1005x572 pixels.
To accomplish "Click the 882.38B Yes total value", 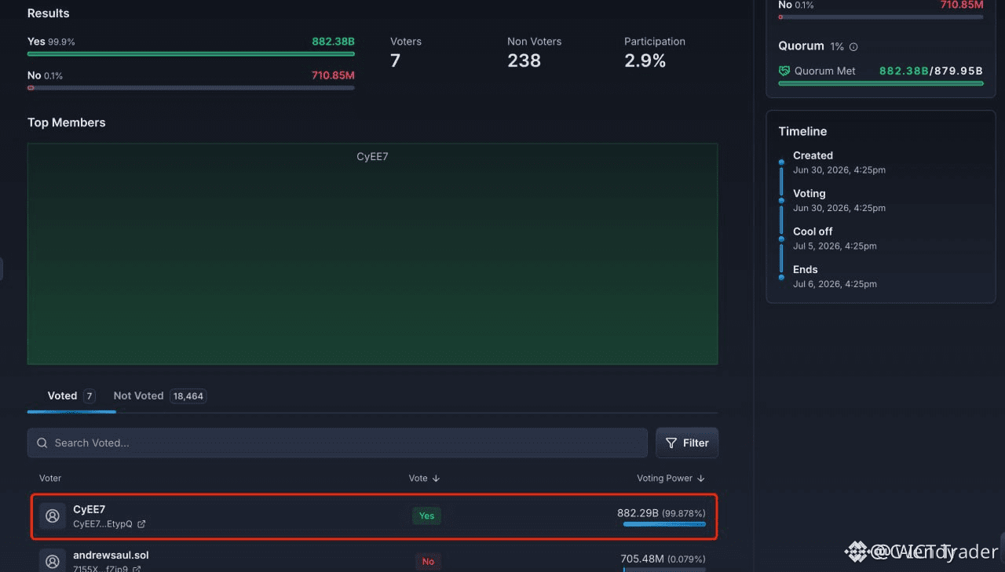I will click(x=333, y=42).
